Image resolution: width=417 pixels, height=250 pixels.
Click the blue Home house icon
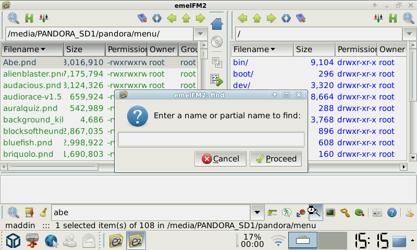pyautogui.click(x=217, y=24)
